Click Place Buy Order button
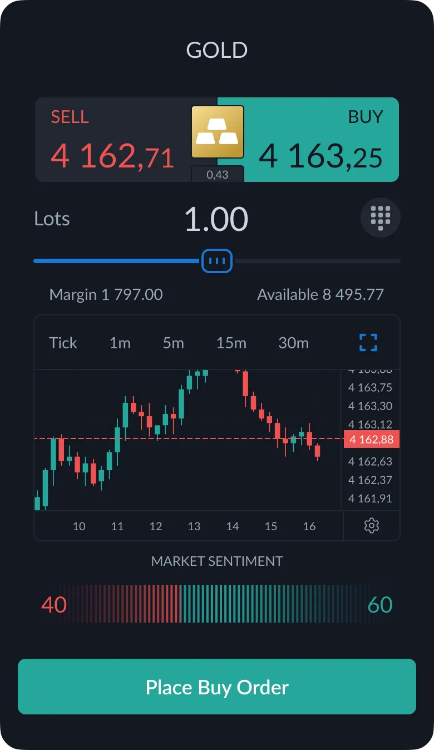This screenshot has width=434, height=750. point(217,687)
